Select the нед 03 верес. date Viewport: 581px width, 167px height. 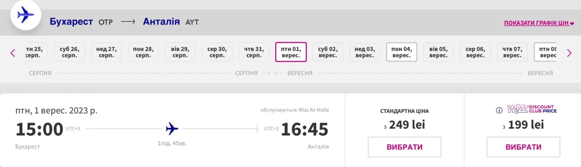[365, 52]
